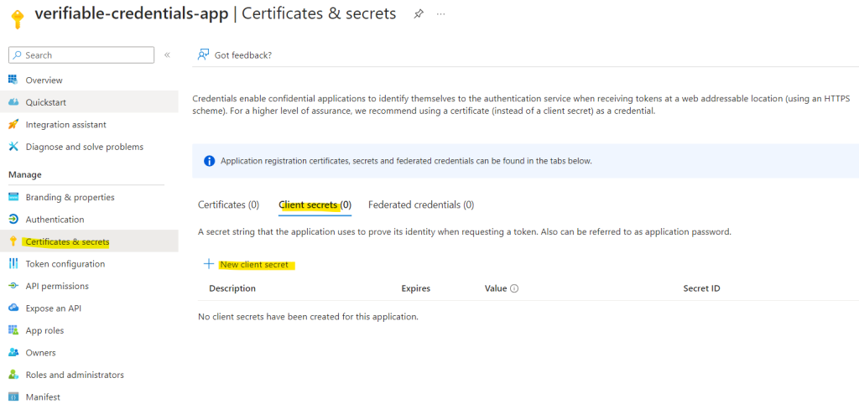This screenshot has height=404, width=859.
Task: Open the Owners page
Action: pyautogui.click(x=40, y=353)
